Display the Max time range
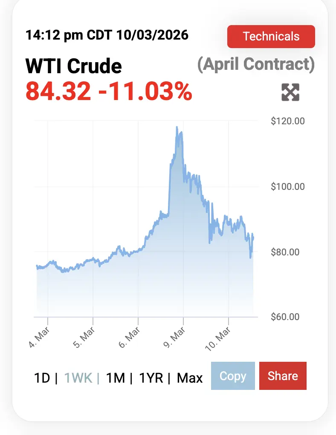This screenshot has height=435, width=336. click(x=190, y=378)
